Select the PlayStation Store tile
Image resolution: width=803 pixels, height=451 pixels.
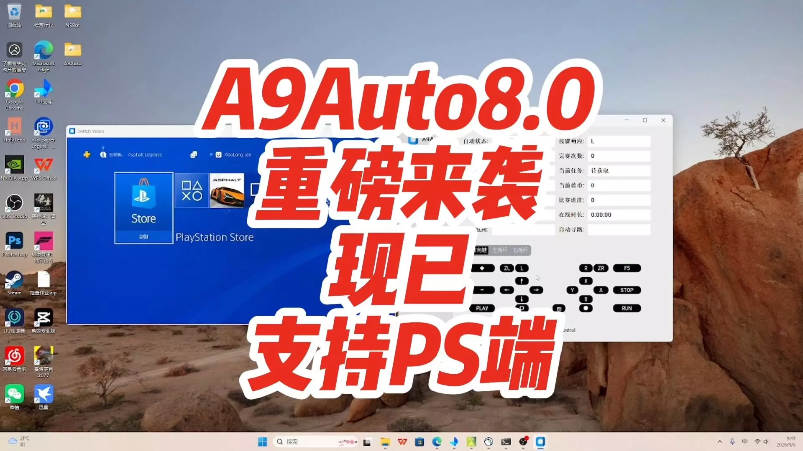point(144,208)
